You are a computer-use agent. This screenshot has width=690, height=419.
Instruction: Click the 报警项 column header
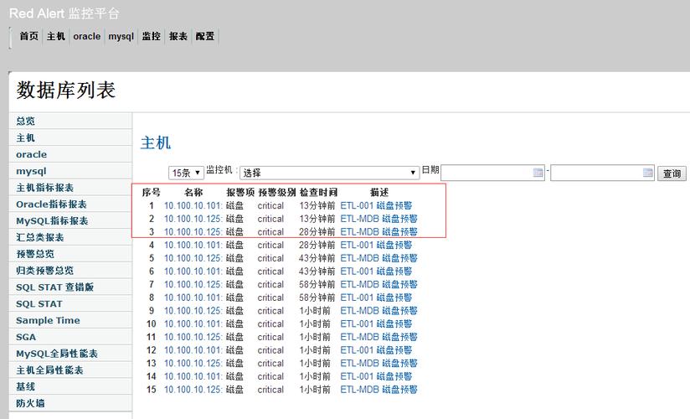point(240,193)
